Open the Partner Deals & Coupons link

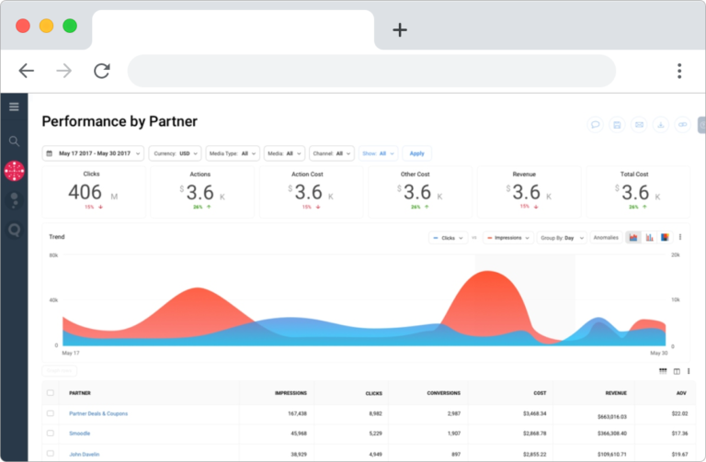coord(98,413)
